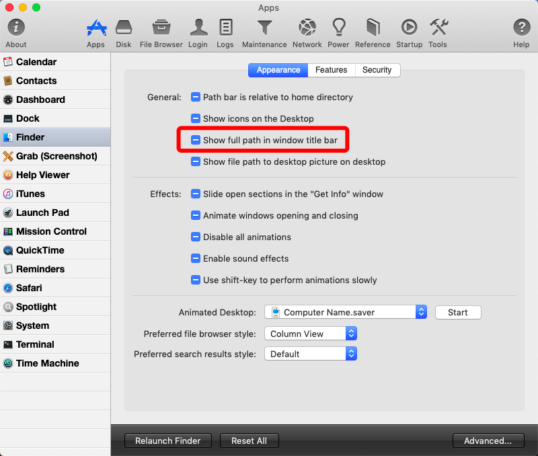The width and height of the screenshot is (538, 456).
Task: Click the Relaunch Finder button
Action: coord(167,441)
